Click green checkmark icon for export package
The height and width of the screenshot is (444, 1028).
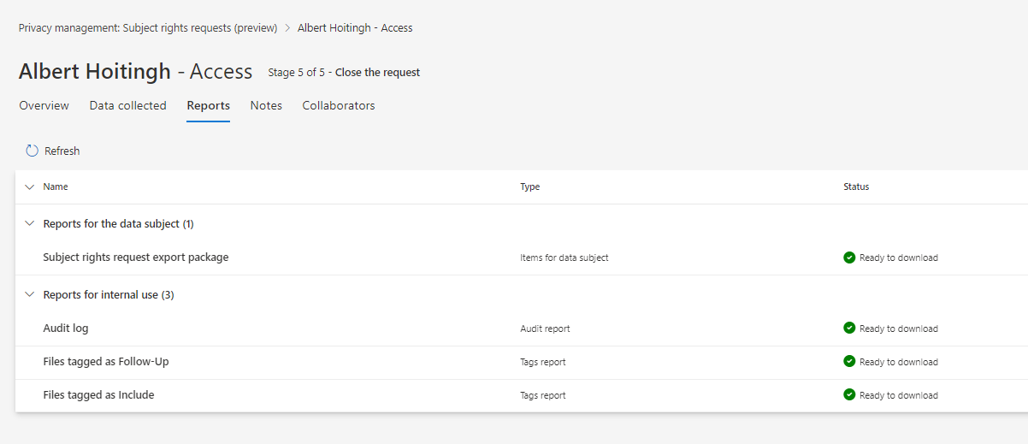click(849, 258)
